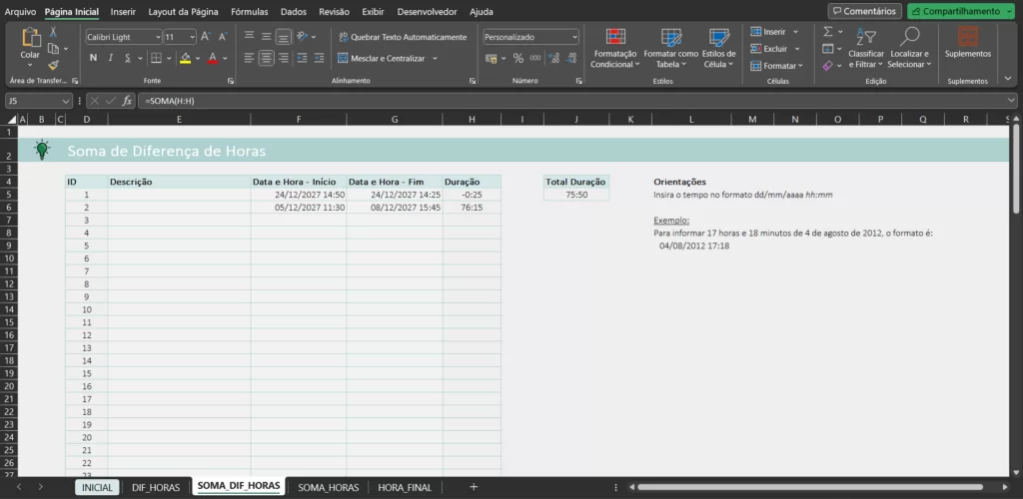The image size is (1023, 499).
Task: Click the Compartilhamento button
Action: click(962, 11)
